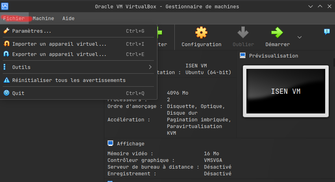Click the Quit power icon
The image size is (335, 182).
(6, 93)
